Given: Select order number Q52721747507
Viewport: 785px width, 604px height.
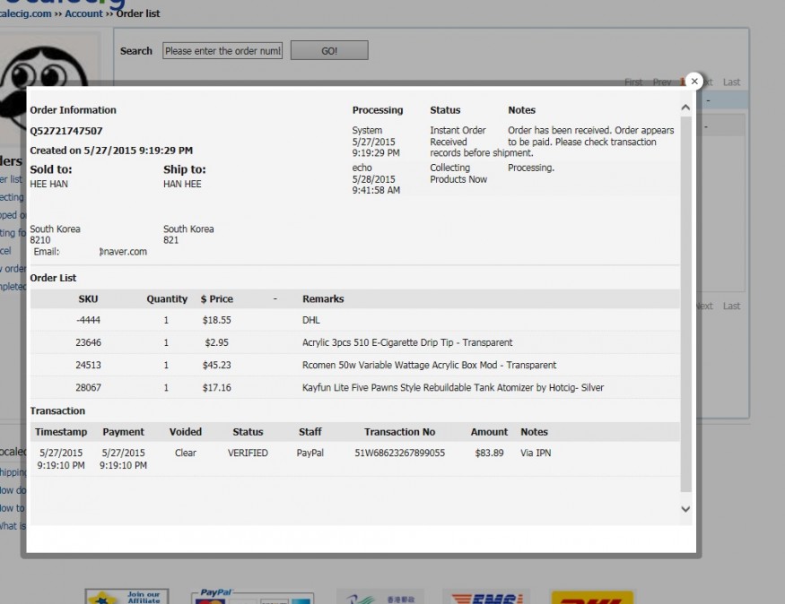Looking at the screenshot, I should (66, 131).
